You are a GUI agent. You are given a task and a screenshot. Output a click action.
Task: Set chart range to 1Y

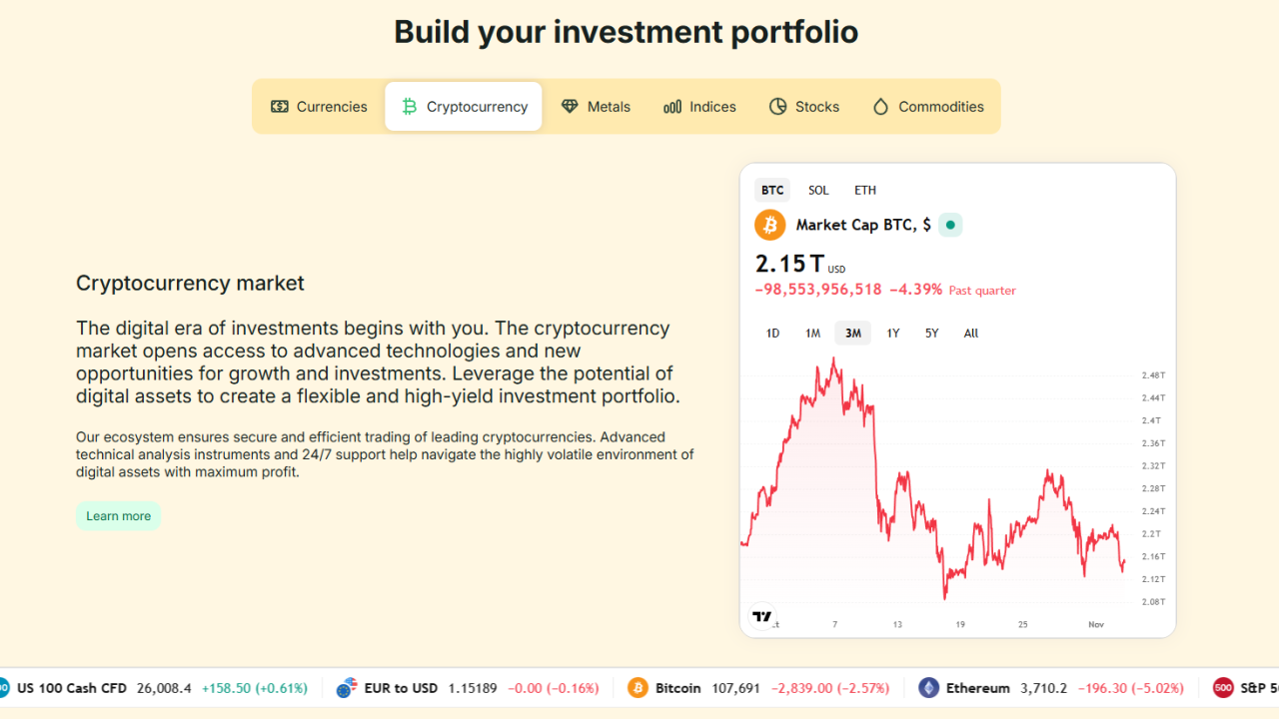(893, 334)
